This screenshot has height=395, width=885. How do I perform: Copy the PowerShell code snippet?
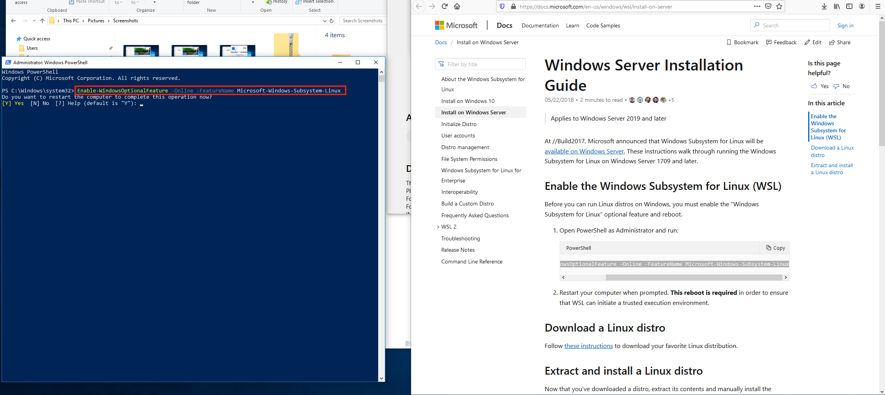click(x=775, y=248)
